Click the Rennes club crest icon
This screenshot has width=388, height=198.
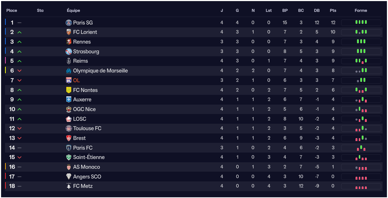point(69,42)
